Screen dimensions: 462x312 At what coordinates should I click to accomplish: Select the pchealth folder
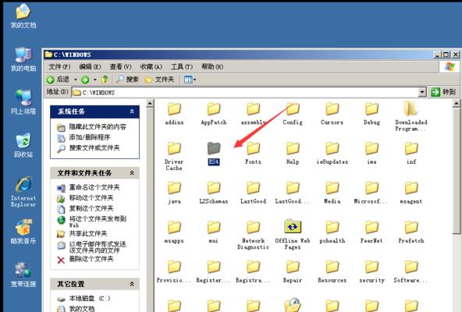[332, 232]
